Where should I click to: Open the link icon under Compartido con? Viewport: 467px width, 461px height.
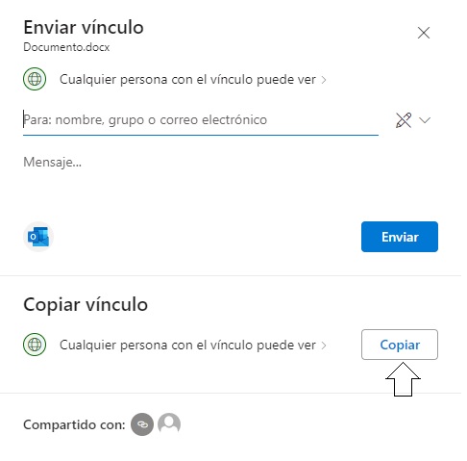coord(142,424)
